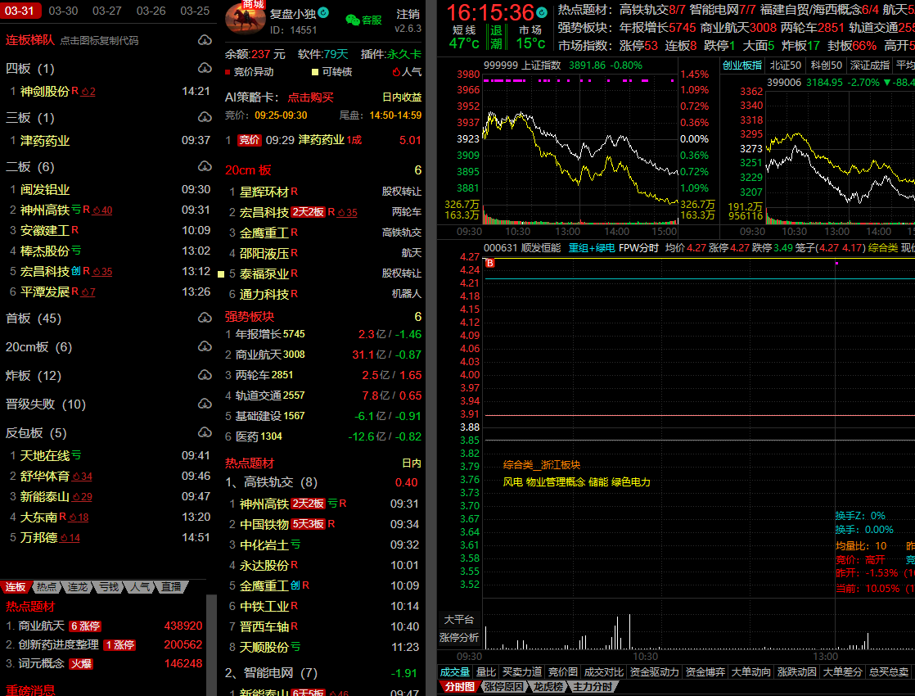Toggle the 竞价异动 red square indicator

click(228, 72)
